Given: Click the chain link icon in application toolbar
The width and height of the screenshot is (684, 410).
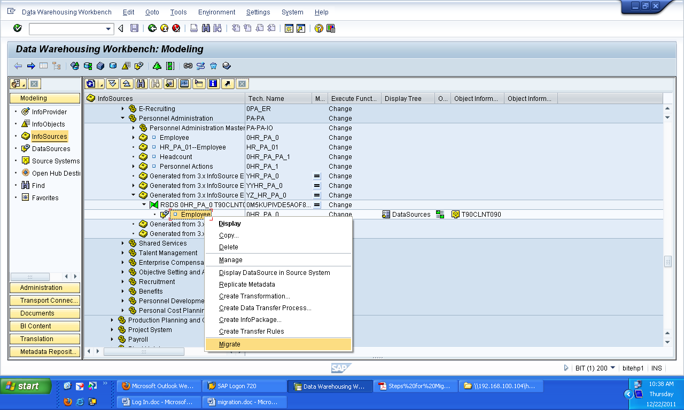Looking at the screenshot, I should [x=188, y=66].
